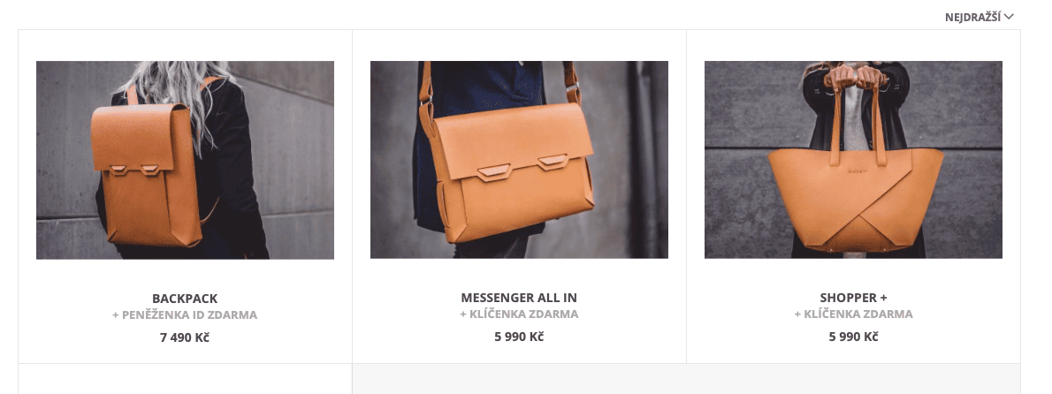Click the empty white cell below Backpack card
This screenshot has height=394, width=1052.
click(x=185, y=379)
